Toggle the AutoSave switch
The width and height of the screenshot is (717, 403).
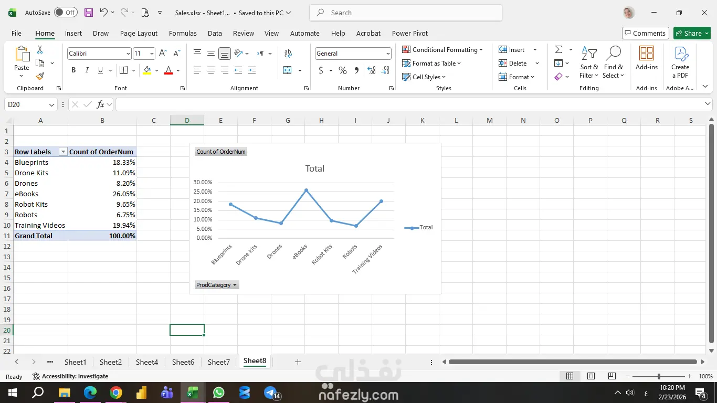[66, 13]
